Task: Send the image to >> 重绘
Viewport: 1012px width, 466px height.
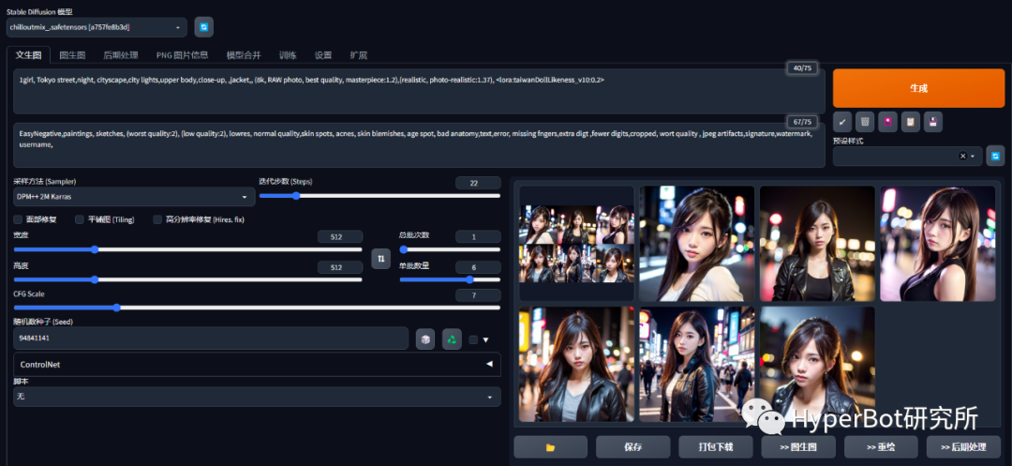Action: 881,446
